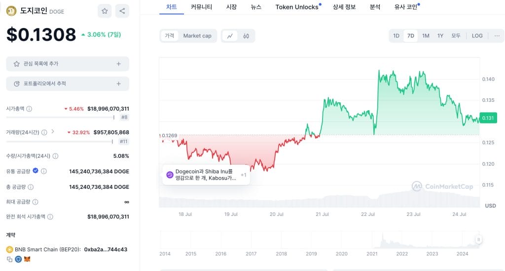Set chart range to 7D
Screen dimensions: 505x271
click(411, 35)
